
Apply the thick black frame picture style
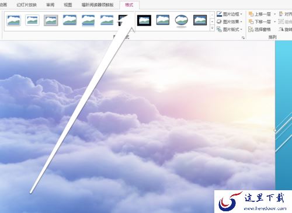pyautogui.click(x=144, y=20)
